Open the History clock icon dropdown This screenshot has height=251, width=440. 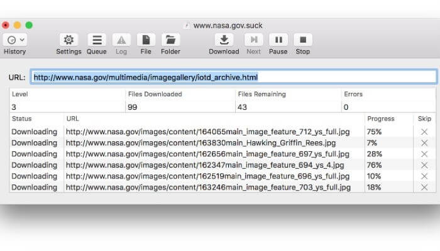15,40
